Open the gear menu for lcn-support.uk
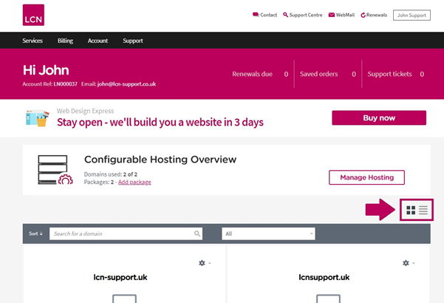This screenshot has height=303, width=444. click(x=205, y=263)
